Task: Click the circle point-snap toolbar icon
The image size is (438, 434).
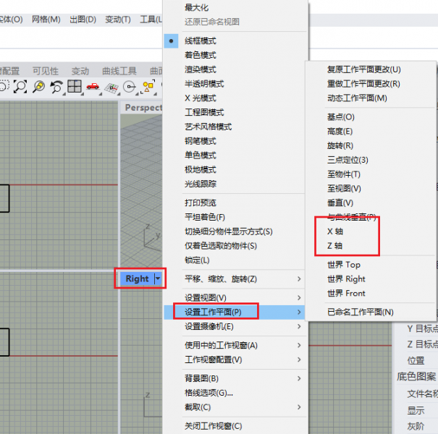Action: click(x=130, y=87)
